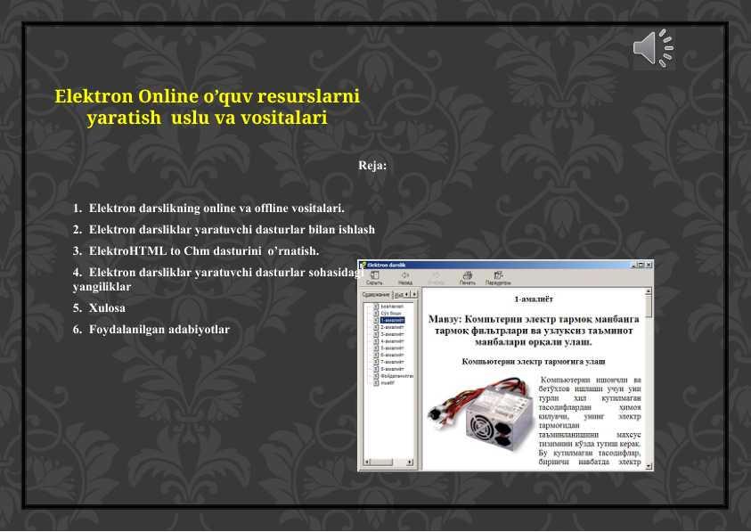Select the first contents tree entry
Viewport: 751px width, 532px height.
[391, 306]
